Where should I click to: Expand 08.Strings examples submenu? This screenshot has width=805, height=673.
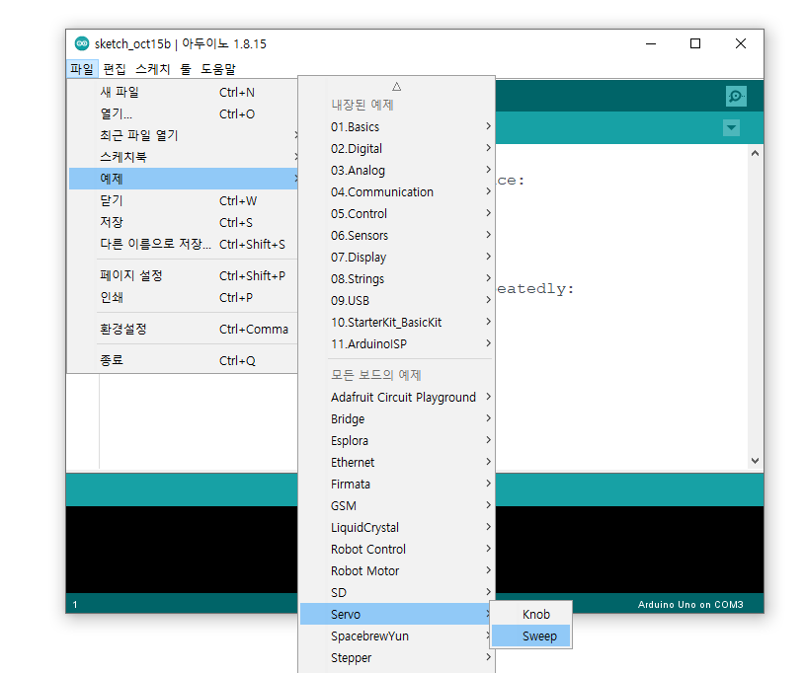pyautogui.click(x=397, y=278)
